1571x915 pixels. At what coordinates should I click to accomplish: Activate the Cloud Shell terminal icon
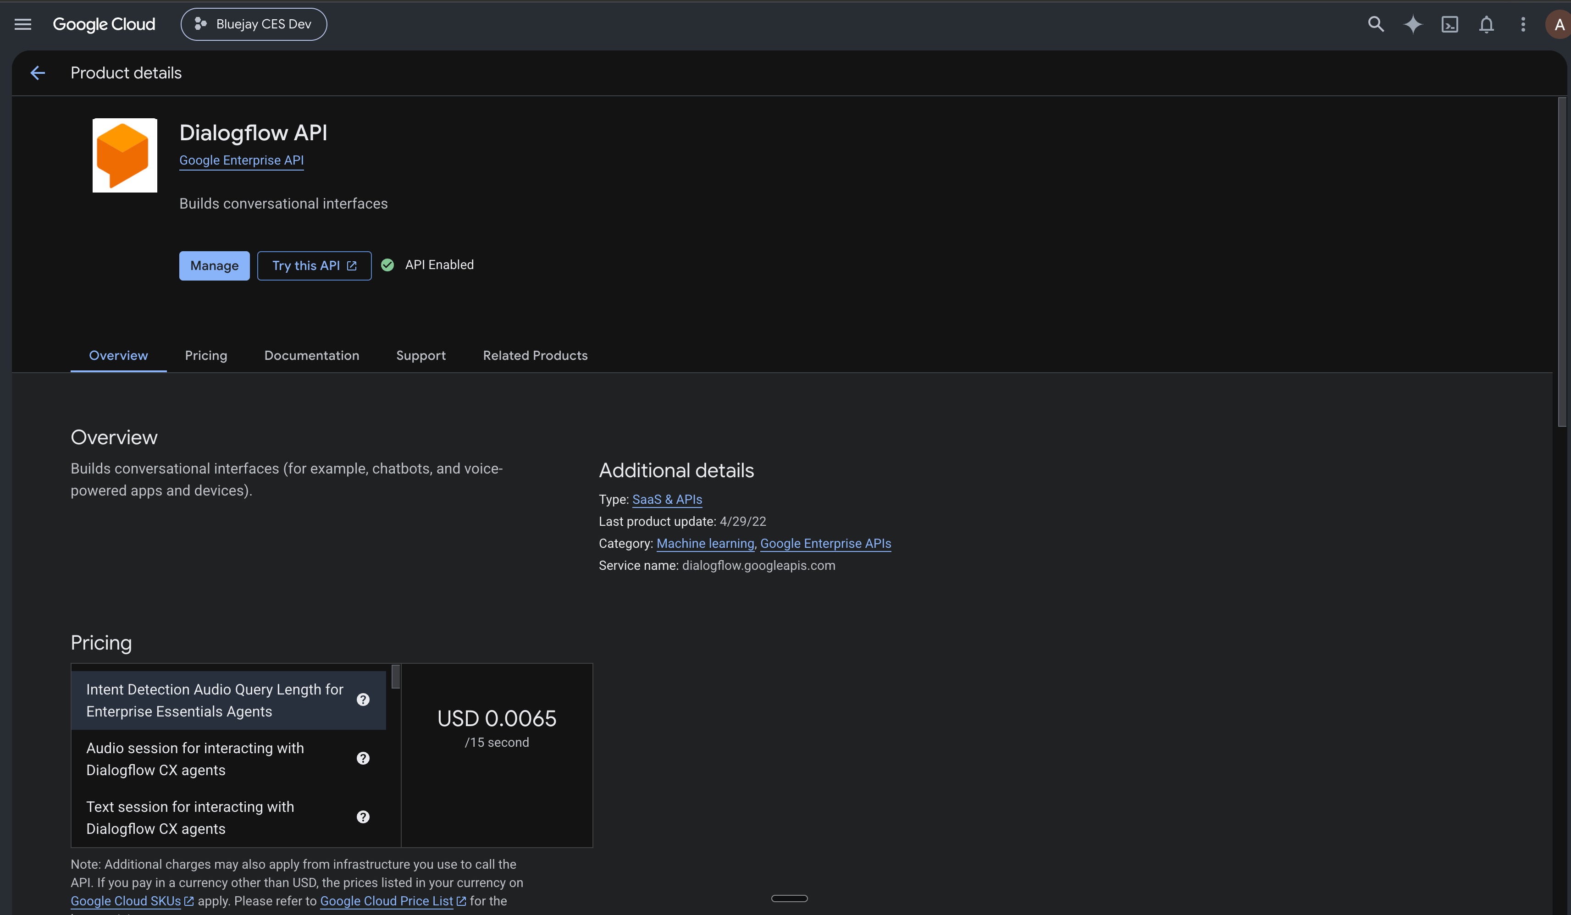[x=1449, y=24]
